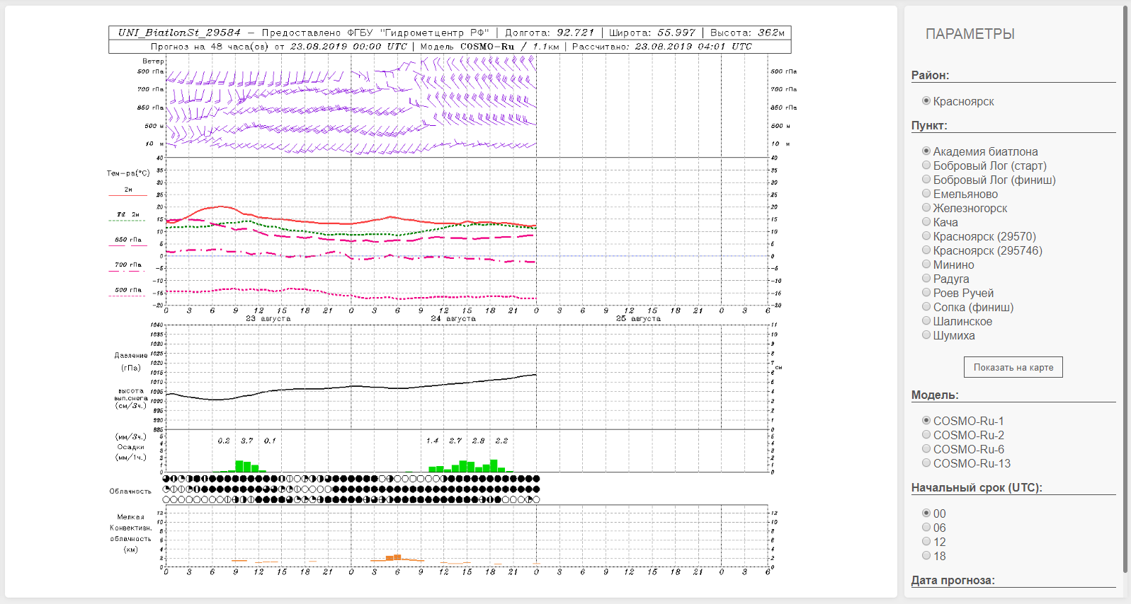The width and height of the screenshot is (1131, 604).
Task: Choose Минино point
Action: coord(926,265)
